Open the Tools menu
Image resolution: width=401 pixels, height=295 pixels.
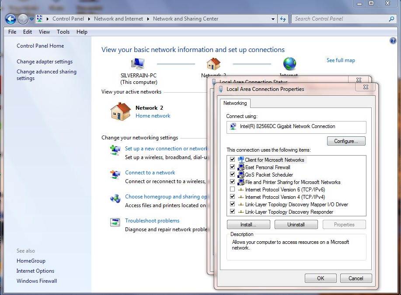[x=63, y=32]
